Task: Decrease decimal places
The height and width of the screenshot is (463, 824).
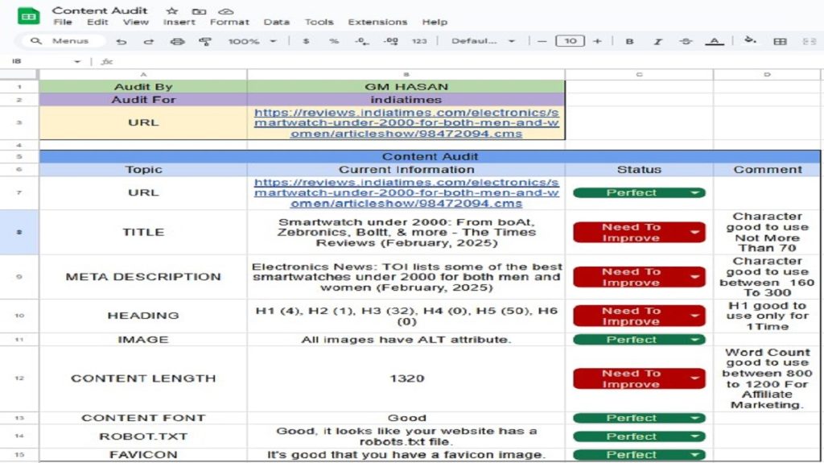Action: click(362, 41)
